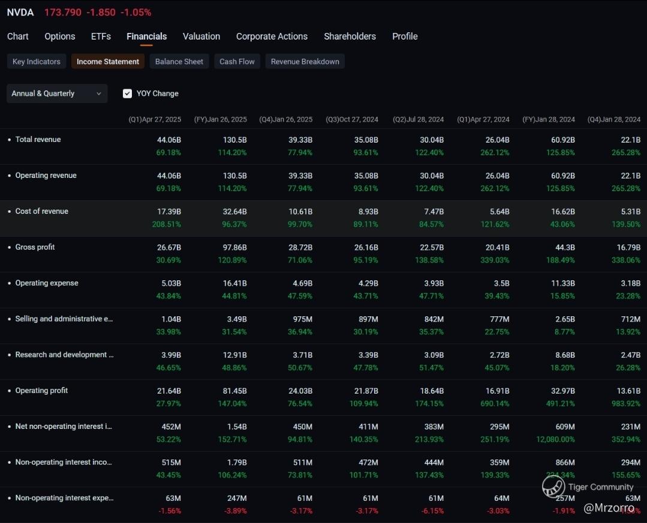Open the Annual & Quarterly dropdown
The image size is (647, 523).
click(x=57, y=93)
